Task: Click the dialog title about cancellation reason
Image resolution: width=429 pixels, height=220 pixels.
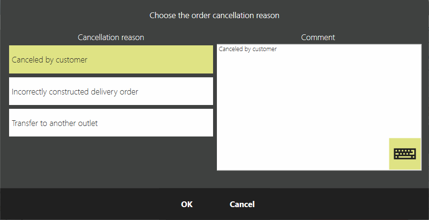Action: pyautogui.click(x=214, y=15)
